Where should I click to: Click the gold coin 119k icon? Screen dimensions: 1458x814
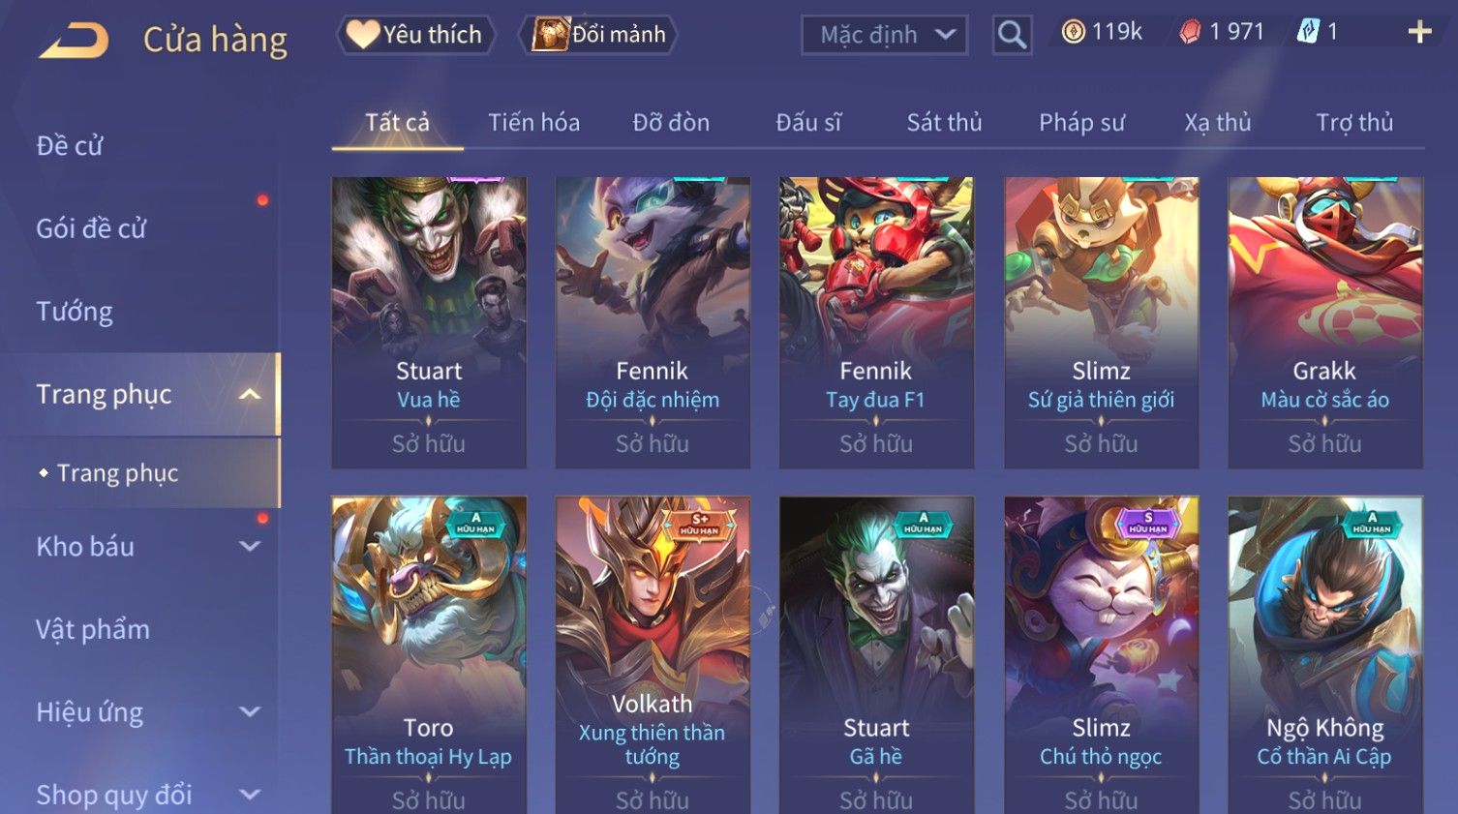point(1073,32)
